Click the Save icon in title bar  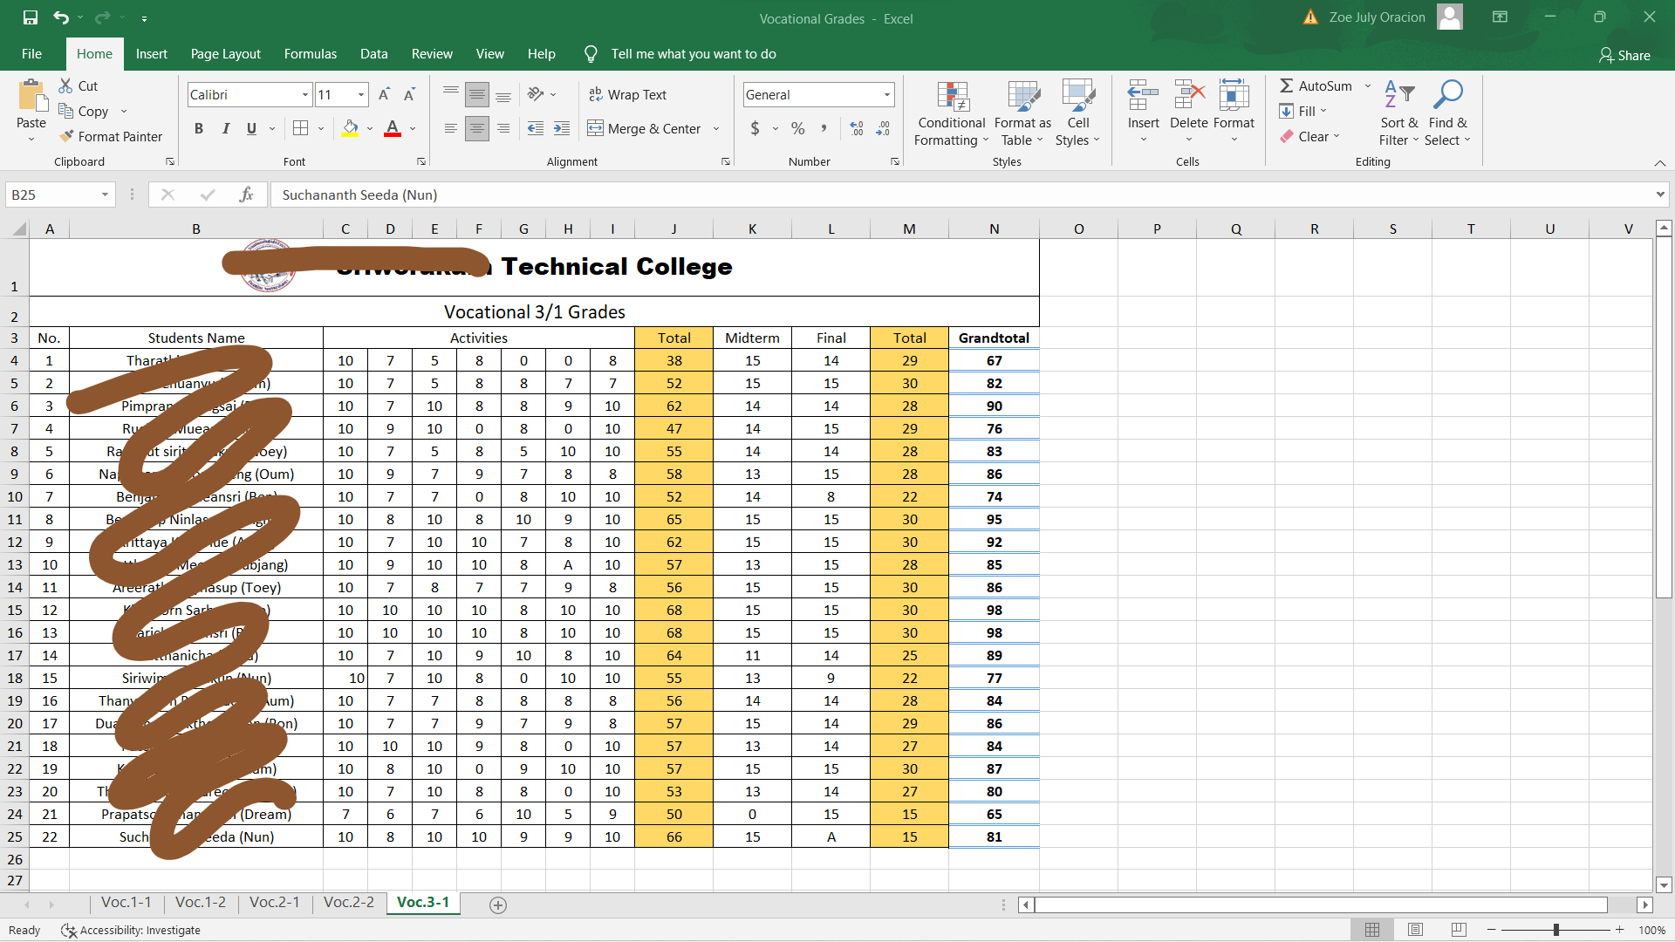pyautogui.click(x=31, y=17)
